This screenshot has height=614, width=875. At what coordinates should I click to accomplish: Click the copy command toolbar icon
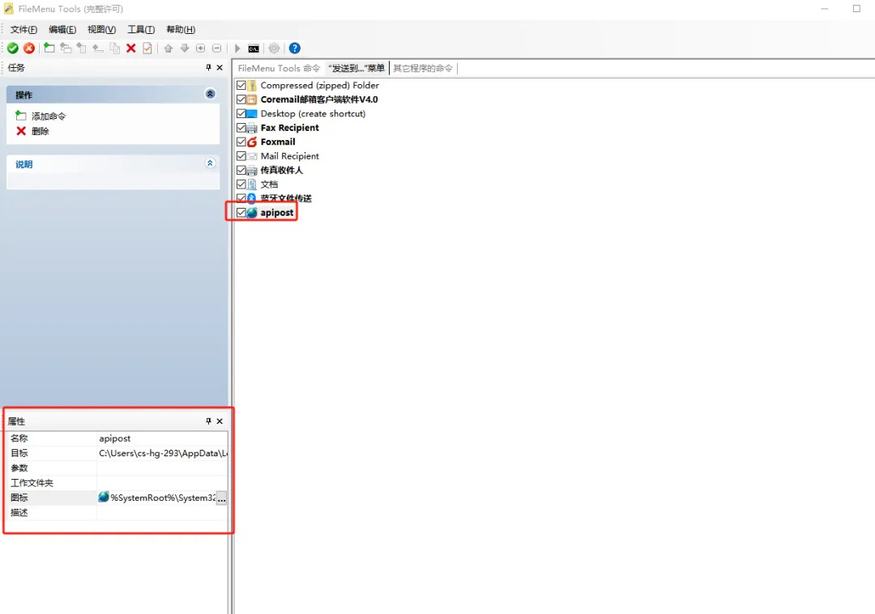click(114, 48)
